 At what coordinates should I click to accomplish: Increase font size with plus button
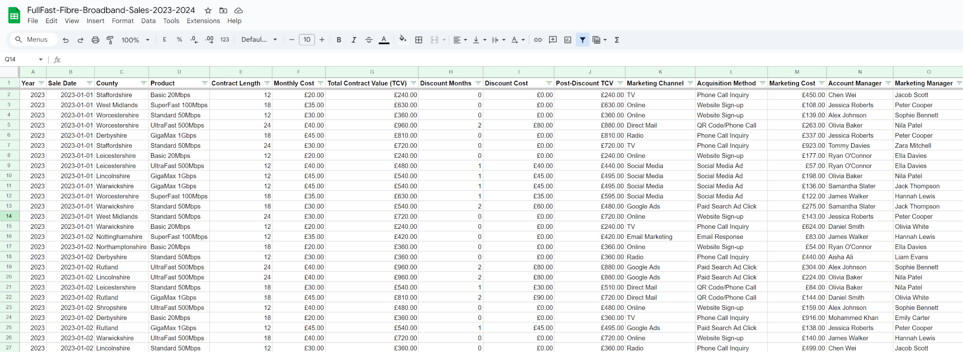[x=322, y=40]
